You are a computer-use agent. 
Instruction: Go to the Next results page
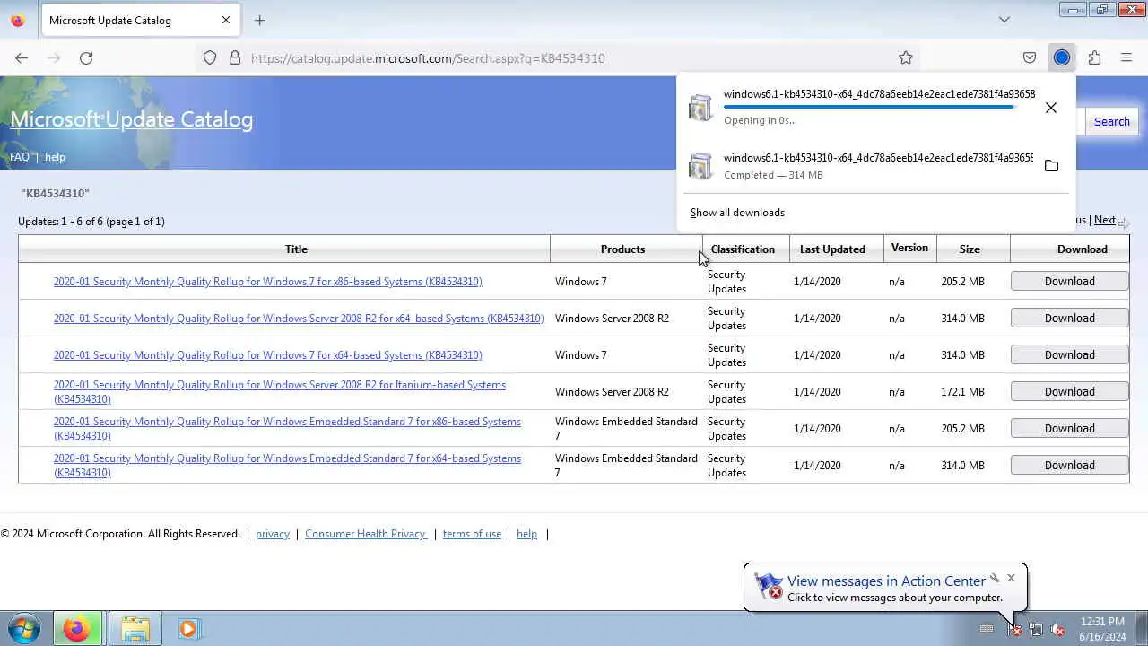[x=1105, y=220]
